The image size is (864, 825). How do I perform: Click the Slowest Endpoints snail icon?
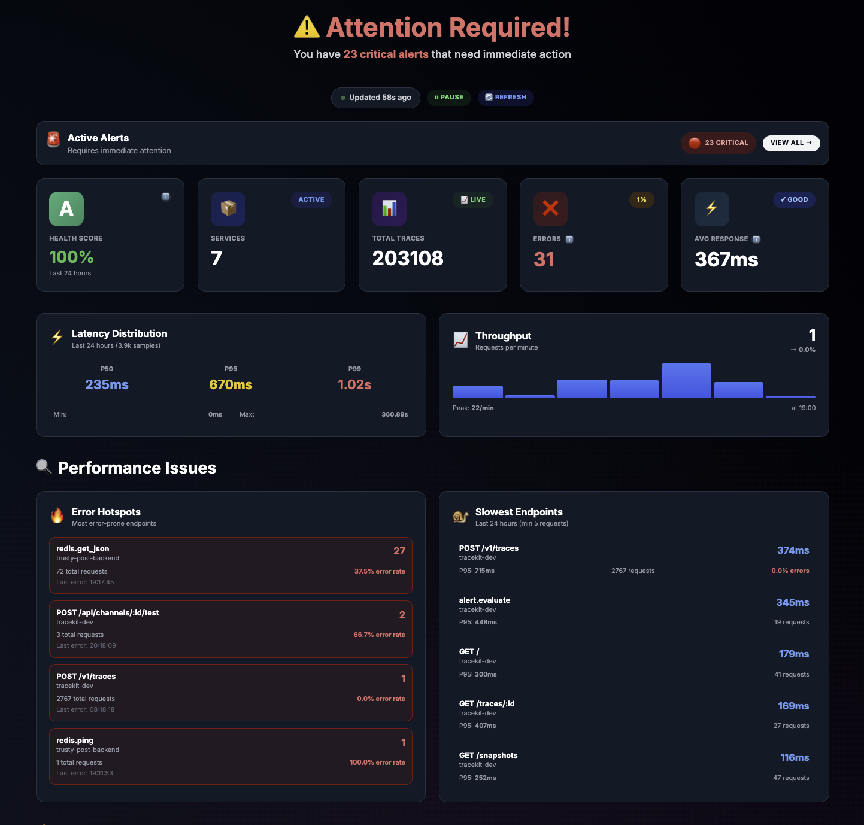[460, 516]
